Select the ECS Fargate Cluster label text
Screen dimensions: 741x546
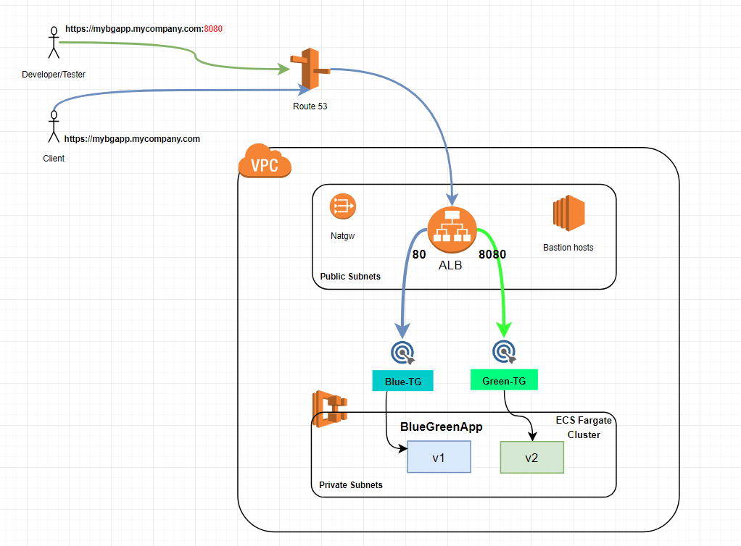(584, 427)
